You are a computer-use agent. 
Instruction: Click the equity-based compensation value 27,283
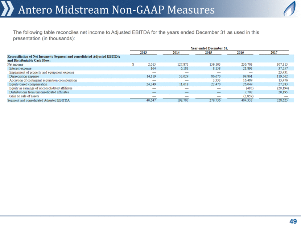click(x=283, y=84)
